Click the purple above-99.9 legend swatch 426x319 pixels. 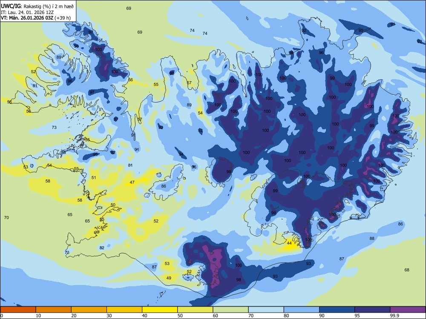coord(408,310)
